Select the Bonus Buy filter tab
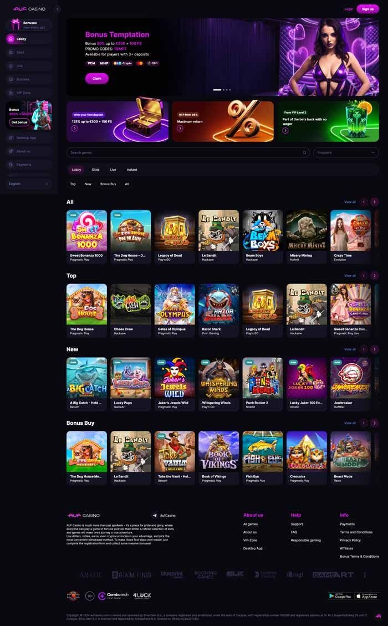 (108, 184)
